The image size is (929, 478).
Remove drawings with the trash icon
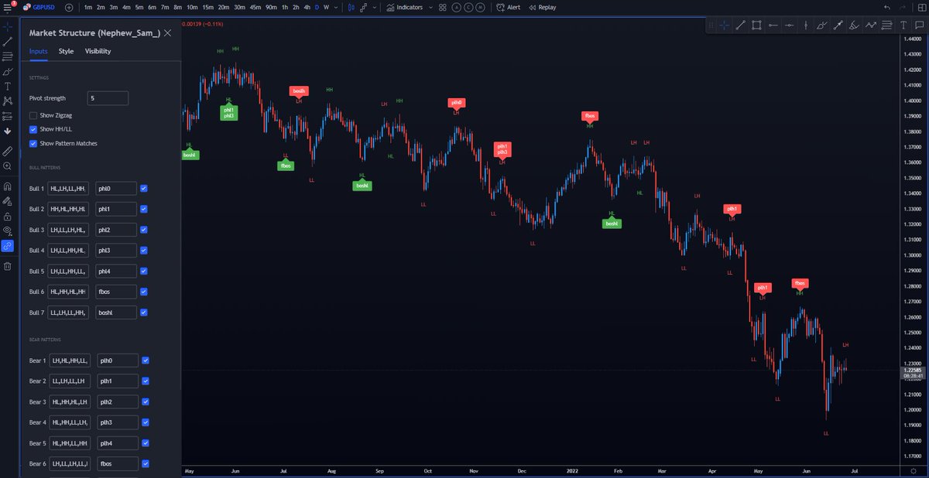[x=8, y=266]
